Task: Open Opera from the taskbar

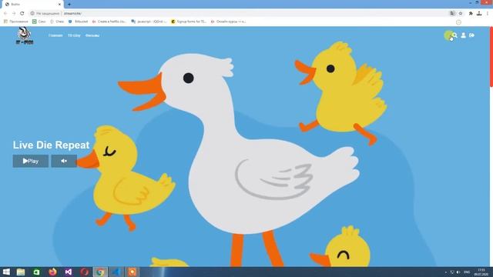Action: point(84,272)
